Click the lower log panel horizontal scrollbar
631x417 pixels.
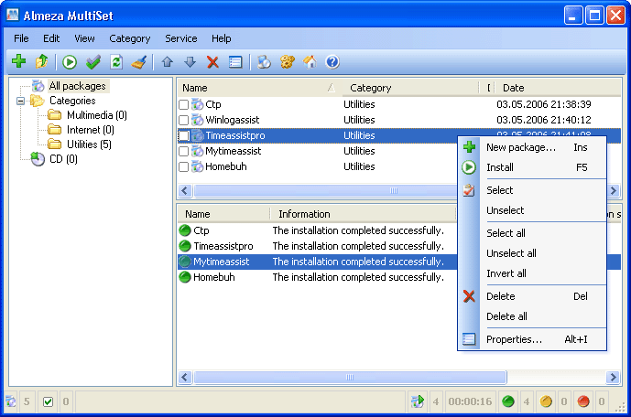tap(348, 377)
